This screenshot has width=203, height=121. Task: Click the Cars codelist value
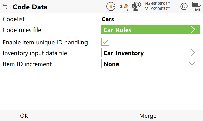[x=108, y=19]
